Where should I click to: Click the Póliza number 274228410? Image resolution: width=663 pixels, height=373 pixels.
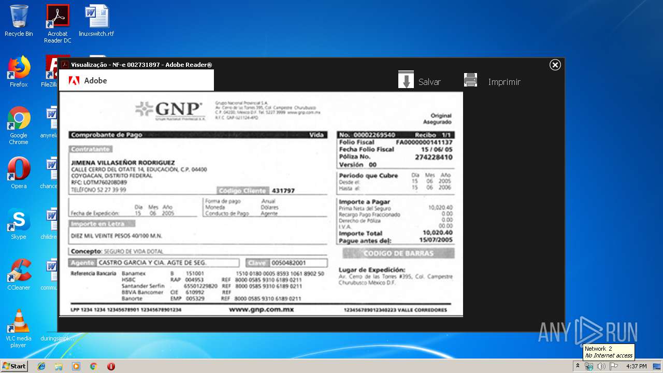(434, 157)
